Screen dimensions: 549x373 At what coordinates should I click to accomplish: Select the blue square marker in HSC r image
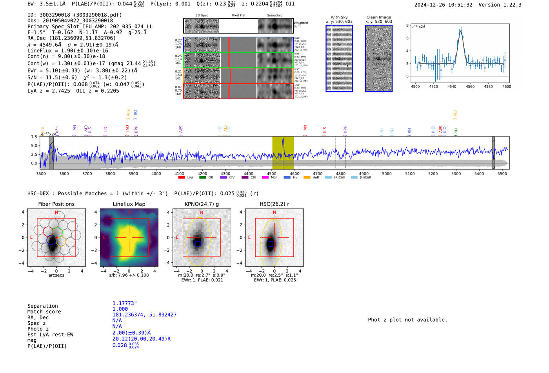point(270,244)
